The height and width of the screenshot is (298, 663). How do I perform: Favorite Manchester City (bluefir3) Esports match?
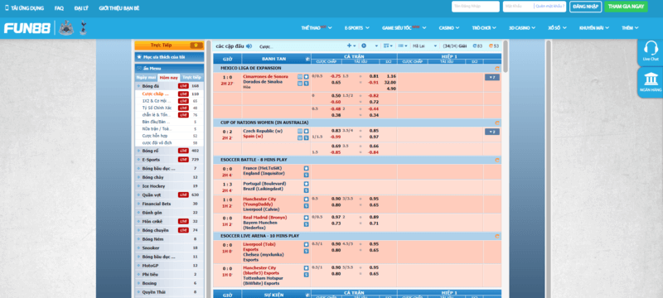(x=306, y=268)
